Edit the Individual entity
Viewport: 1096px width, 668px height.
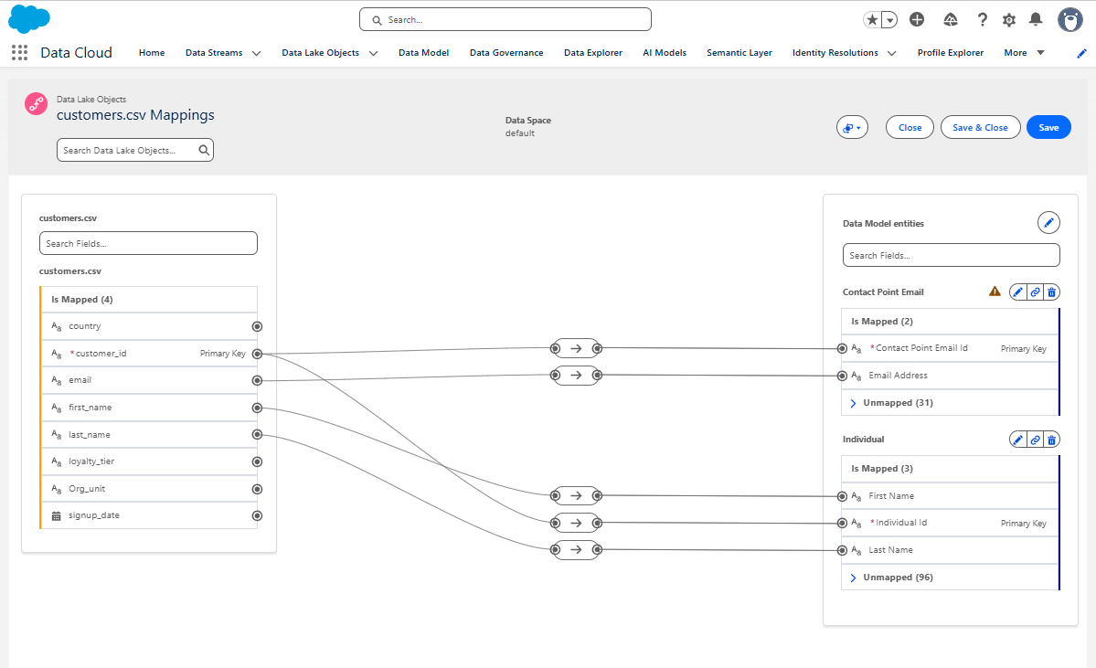[1017, 440]
